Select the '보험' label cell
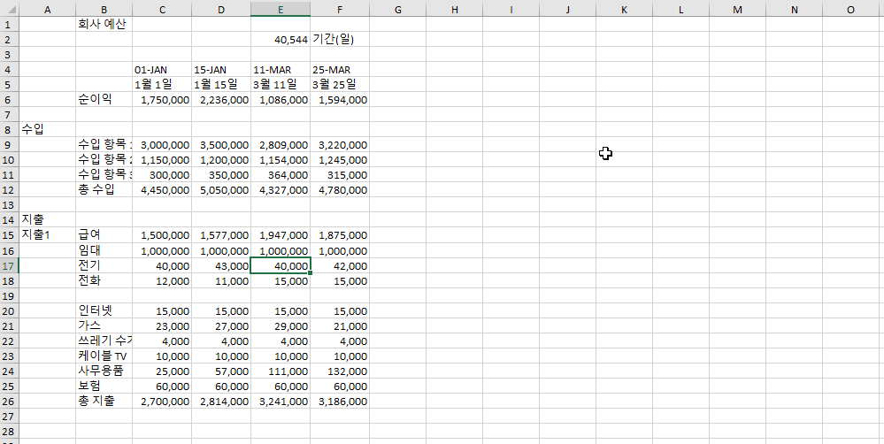The height and width of the screenshot is (444, 884). (104, 386)
